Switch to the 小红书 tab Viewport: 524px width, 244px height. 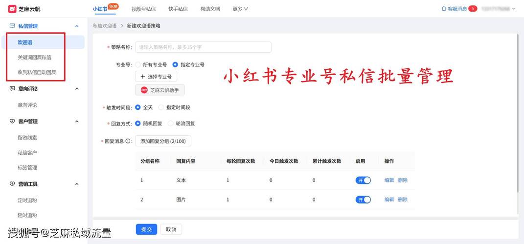coord(100,9)
